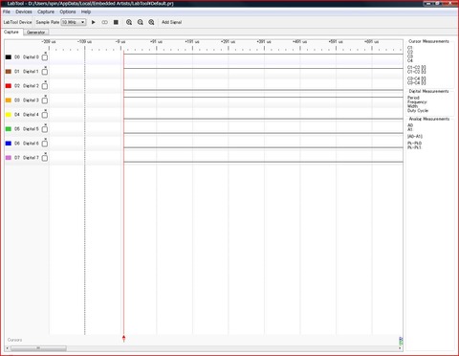Toggle the Digital 2 trigger box
The image size is (459, 356).
coord(45,86)
